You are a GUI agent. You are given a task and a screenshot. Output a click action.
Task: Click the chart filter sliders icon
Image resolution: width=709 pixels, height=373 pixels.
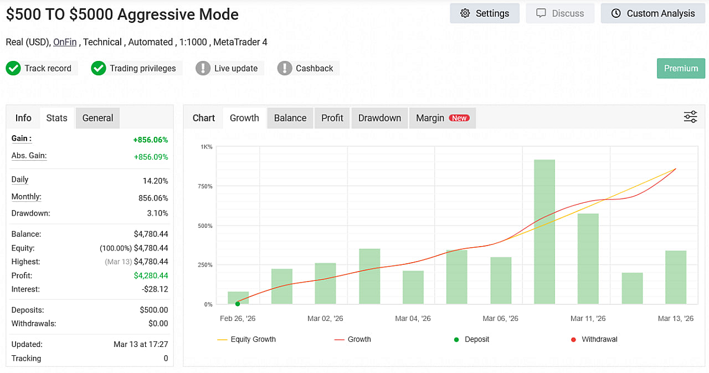pos(690,117)
